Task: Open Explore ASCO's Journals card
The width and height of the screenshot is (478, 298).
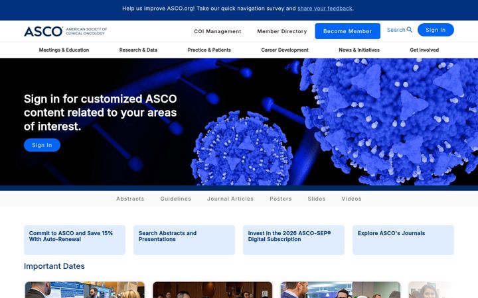Action: click(x=404, y=240)
